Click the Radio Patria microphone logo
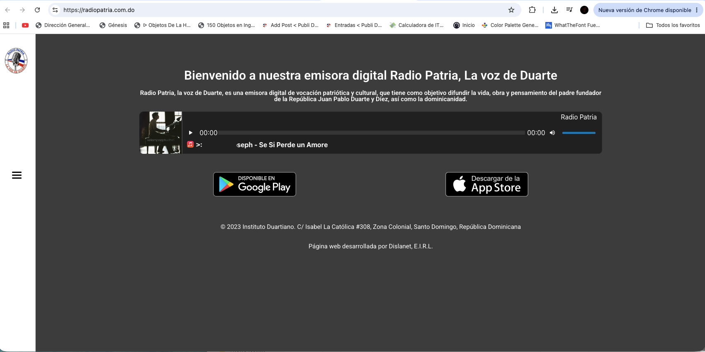 click(16, 61)
